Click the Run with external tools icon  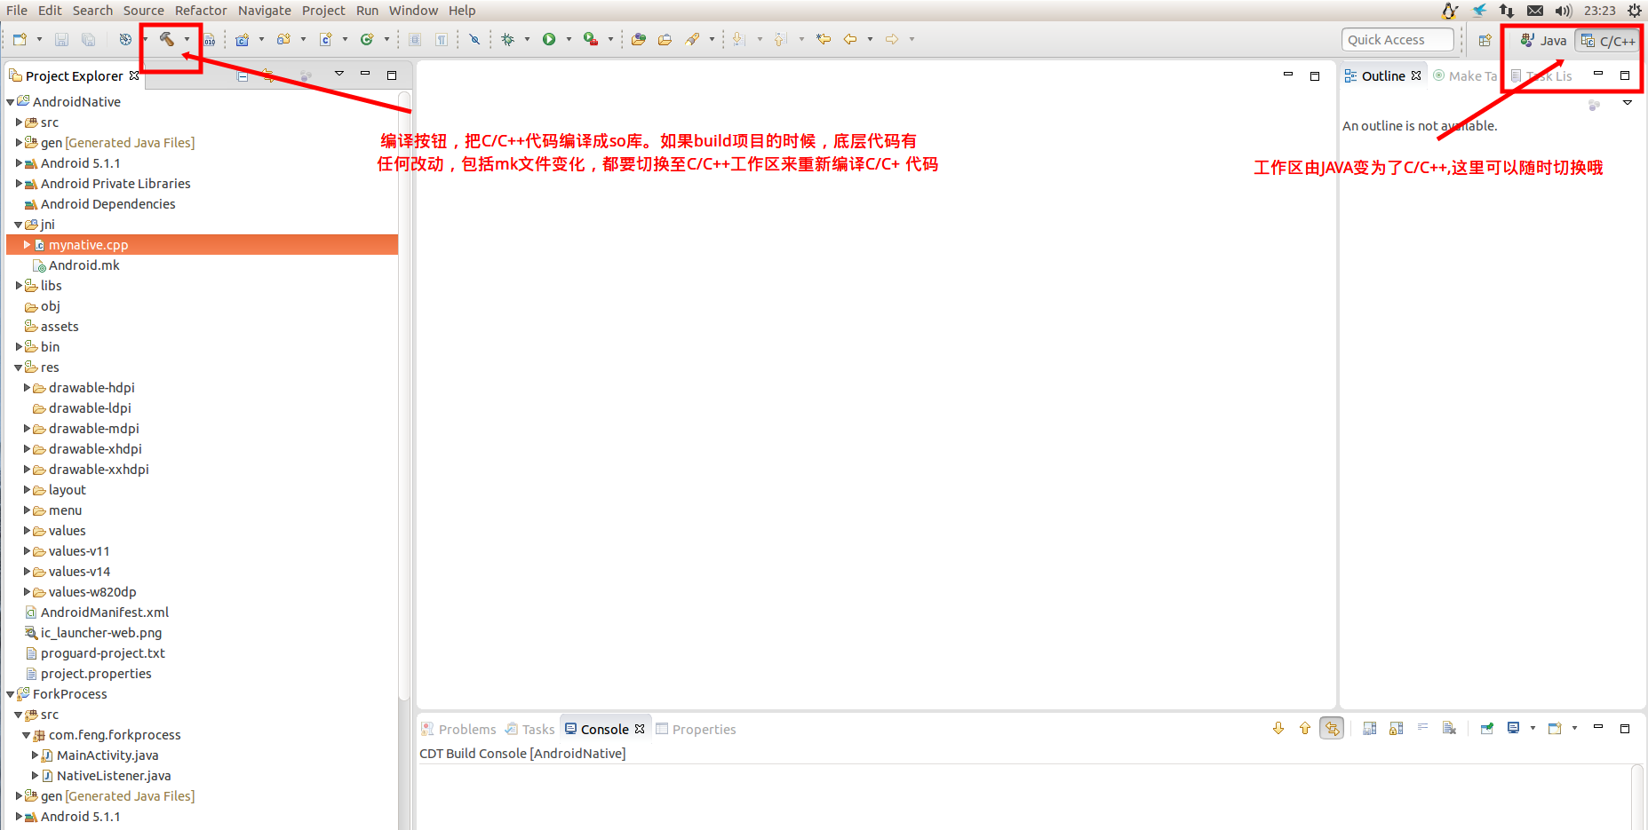[591, 39]
